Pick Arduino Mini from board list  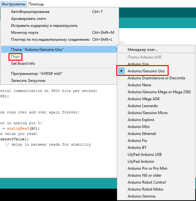156,126
